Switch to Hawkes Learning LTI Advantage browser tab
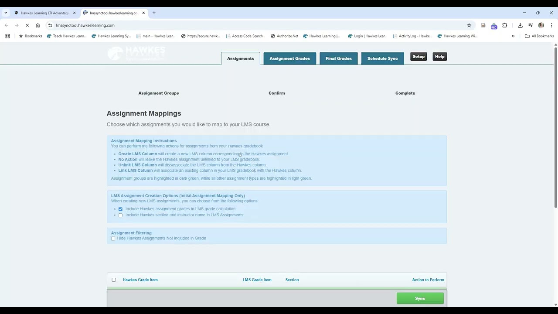The height and width of the screenshot is (314, 558). point(45,13)
